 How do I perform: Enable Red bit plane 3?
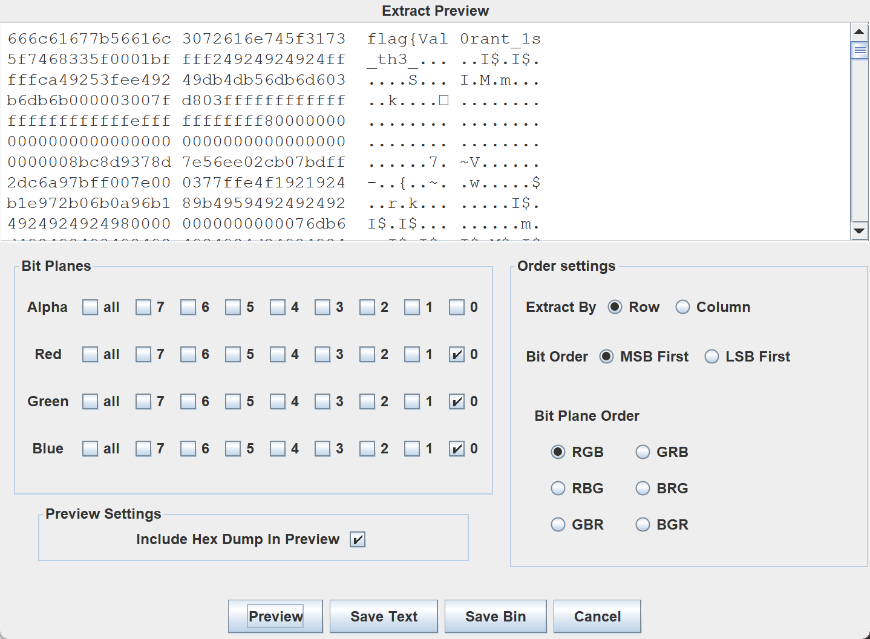(322, 354)
